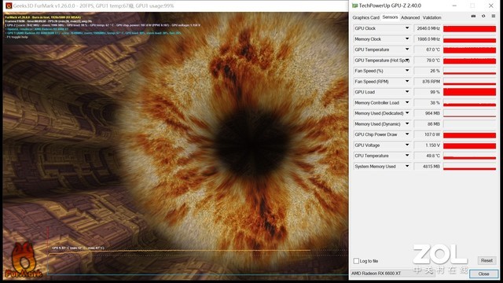This screenshot has height=283, width=503.
Task: Open the GPU Load sensor dropdown
Action: pos(407,92)
